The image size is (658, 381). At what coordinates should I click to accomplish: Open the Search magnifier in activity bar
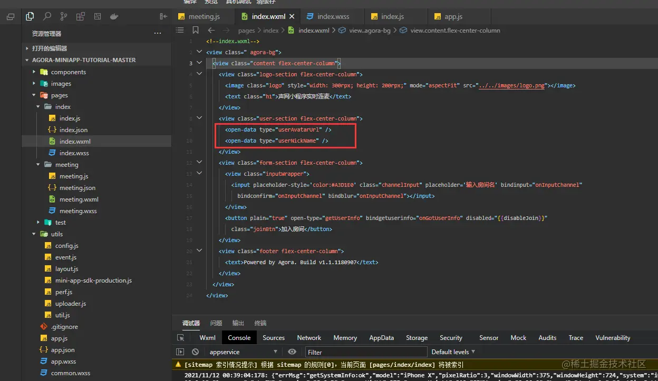pyautogui.click(x=47, y=16)
